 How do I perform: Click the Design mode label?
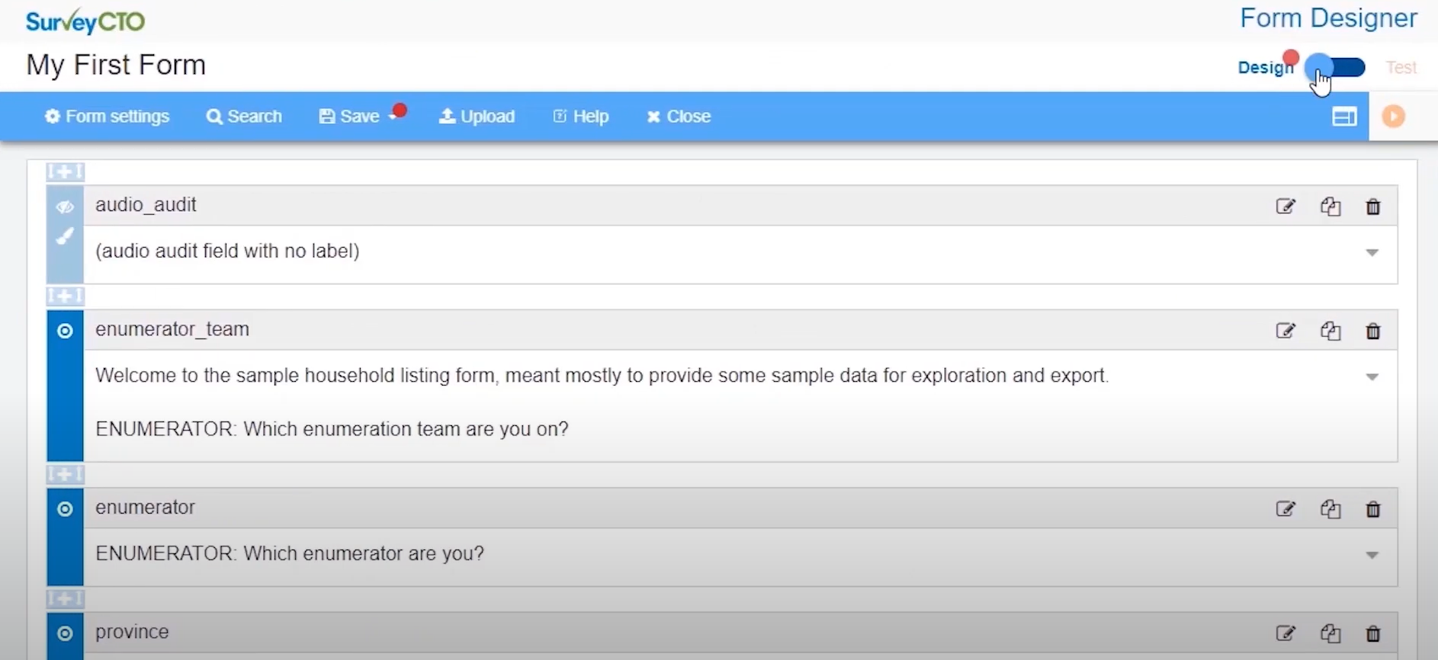pyautogui.click(x=1266, y=68)
